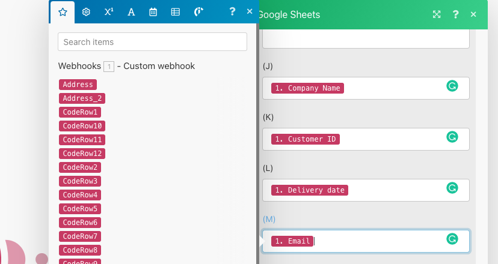Insert the Address_2 webhook item
The height and width of the screenshot is (264, 498).
tap(82, 98)
